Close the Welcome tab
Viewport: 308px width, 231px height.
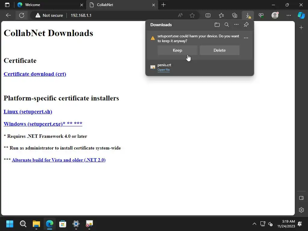pos(82,5)
